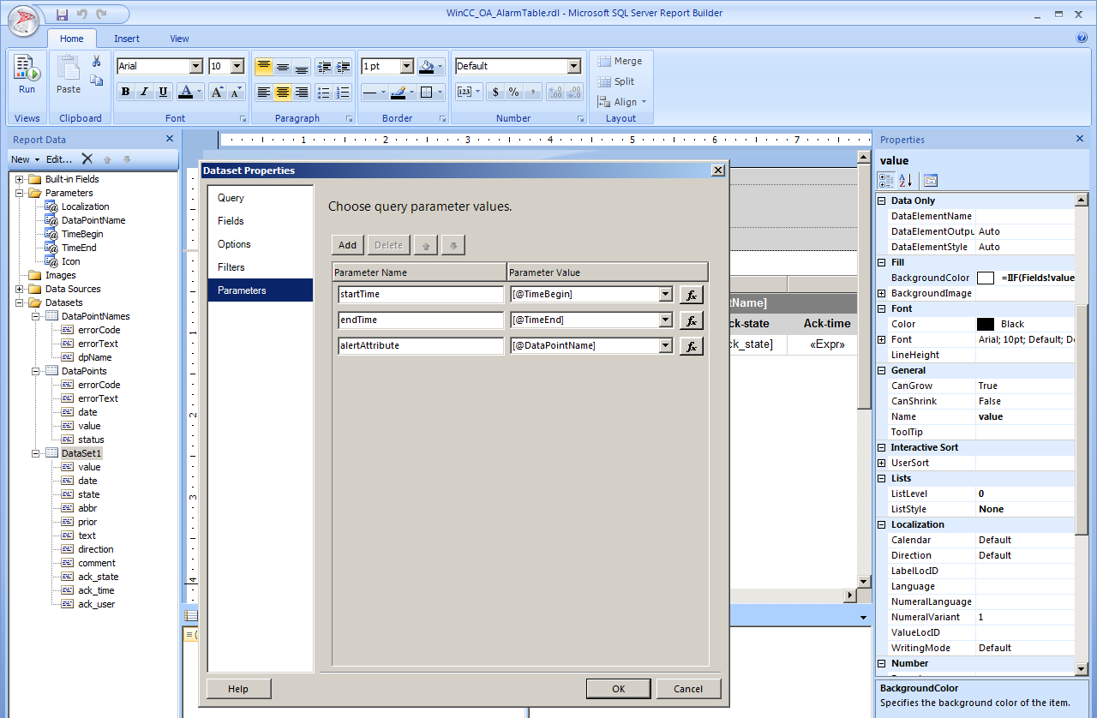Click the expression fx button for startTime
This screenshot has width=1097, height=718.
coord(691,295)
